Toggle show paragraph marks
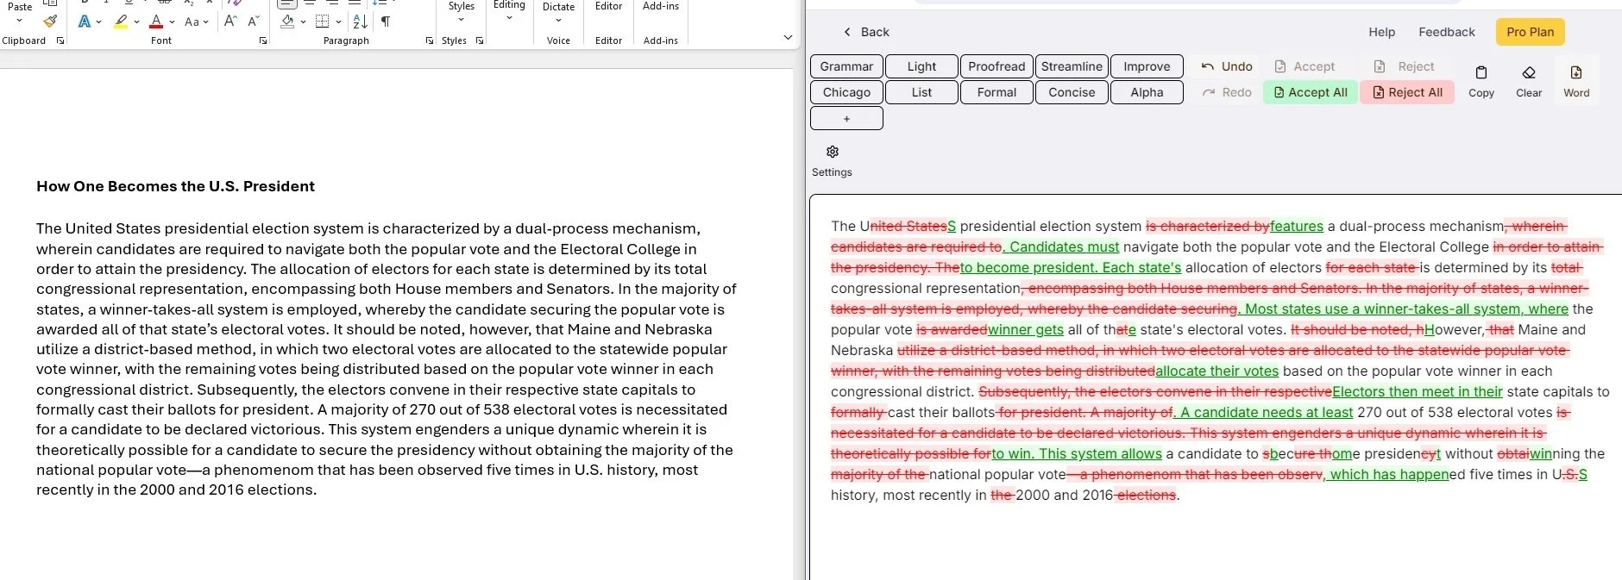 point(386,22)
